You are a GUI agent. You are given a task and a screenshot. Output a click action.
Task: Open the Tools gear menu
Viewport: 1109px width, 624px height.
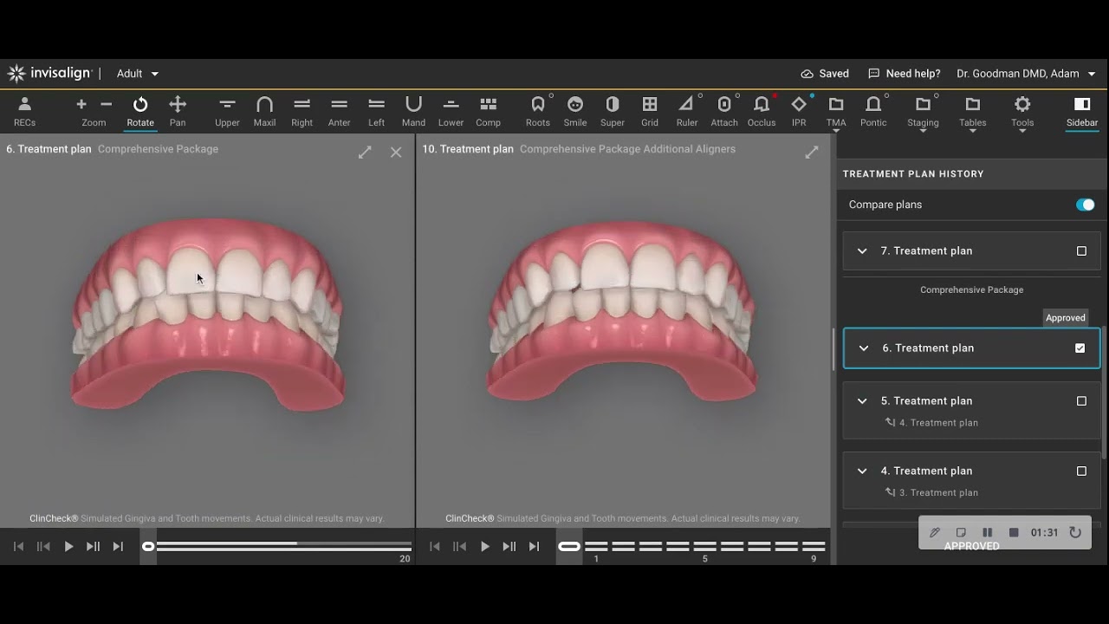[1022, 111]
